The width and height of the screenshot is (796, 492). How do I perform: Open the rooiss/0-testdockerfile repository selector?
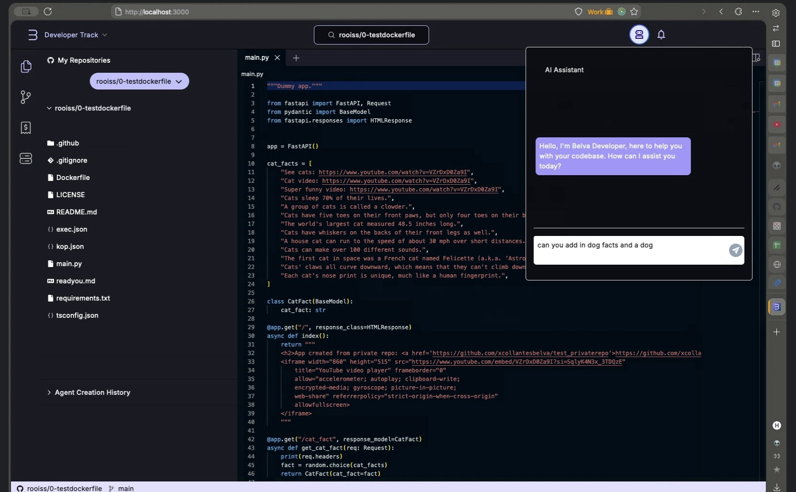[139, 81]
